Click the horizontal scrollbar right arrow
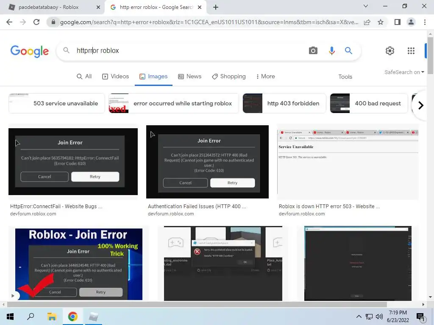Viewport: 434px width, 325px height. click(423, 305)
